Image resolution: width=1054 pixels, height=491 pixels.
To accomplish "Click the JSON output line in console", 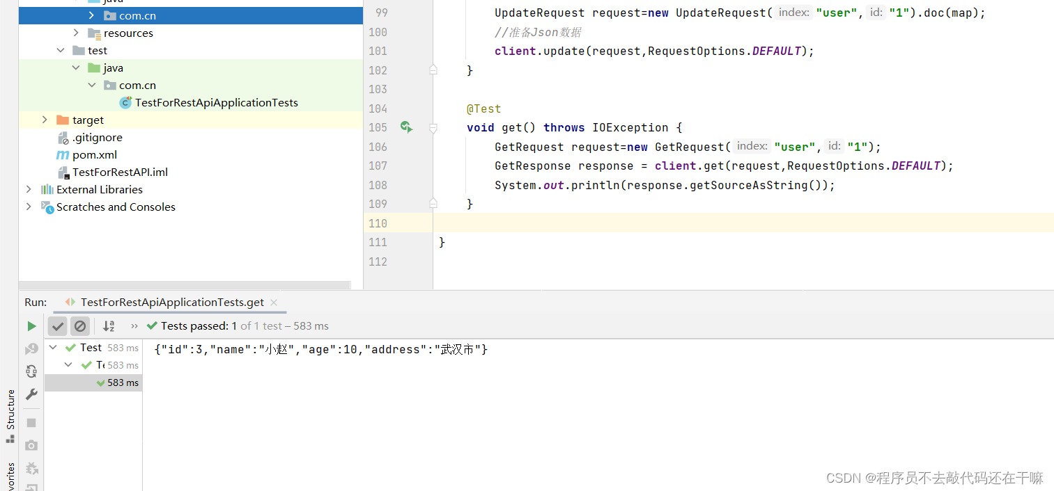I will [321, 349].
